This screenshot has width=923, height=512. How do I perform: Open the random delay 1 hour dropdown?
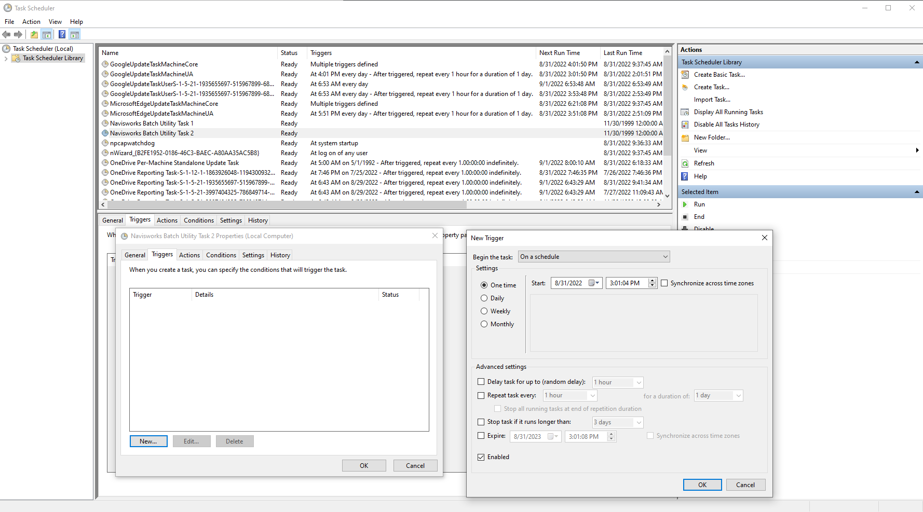[618, 382]
